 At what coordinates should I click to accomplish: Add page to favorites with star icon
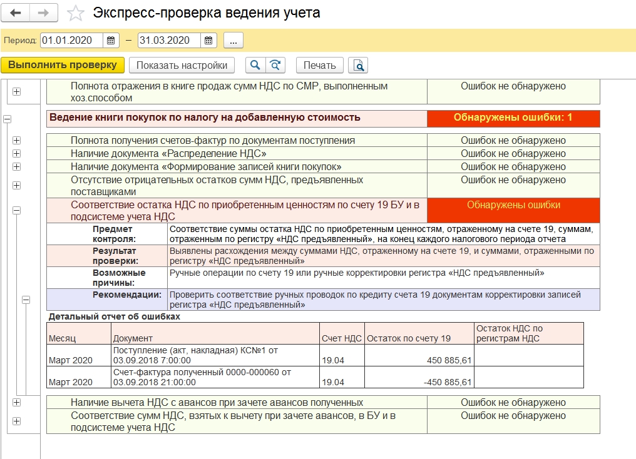point(76,13)
